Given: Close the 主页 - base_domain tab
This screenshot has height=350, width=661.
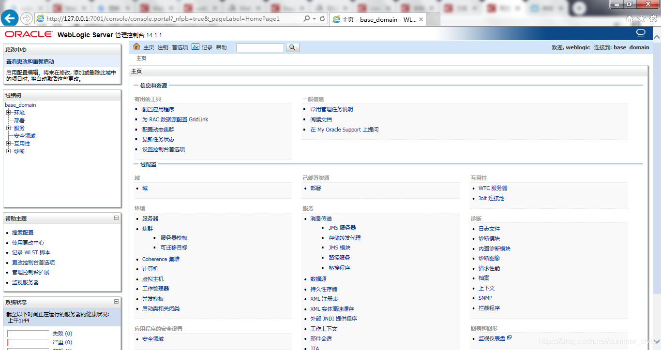Looking at the screenshot, I should point(421,19).
